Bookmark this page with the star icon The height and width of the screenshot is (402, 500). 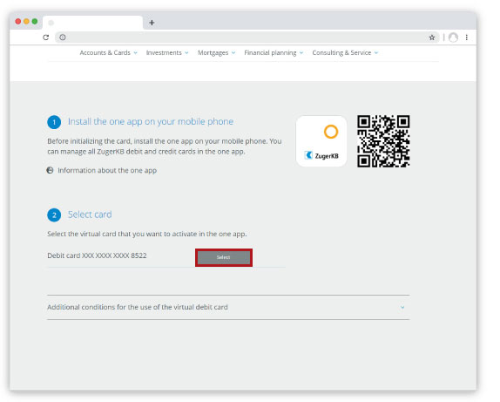(432, 37)
